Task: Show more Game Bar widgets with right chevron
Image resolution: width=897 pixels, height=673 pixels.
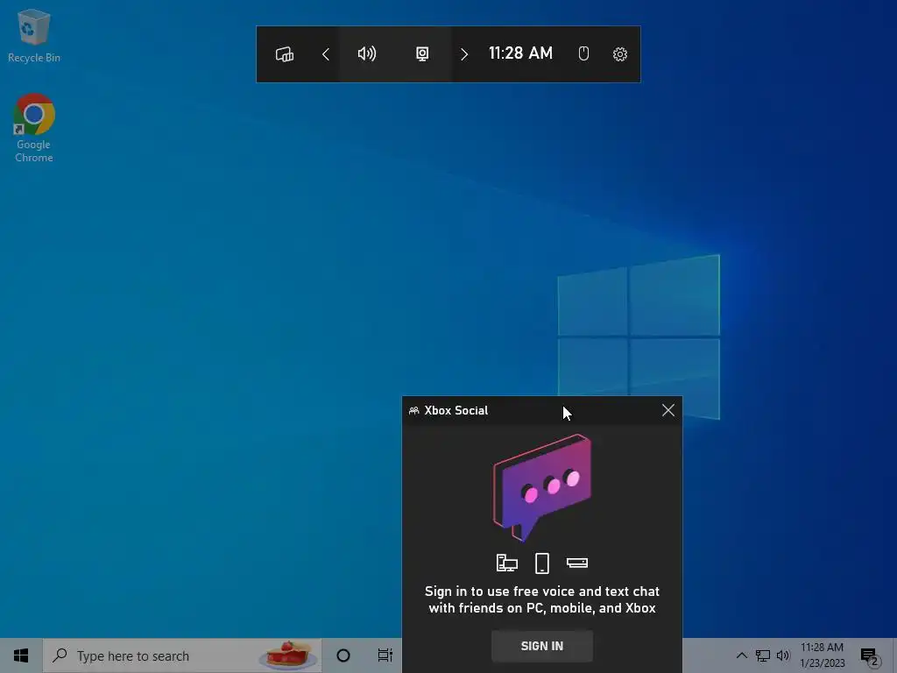Action: (464, 54)
